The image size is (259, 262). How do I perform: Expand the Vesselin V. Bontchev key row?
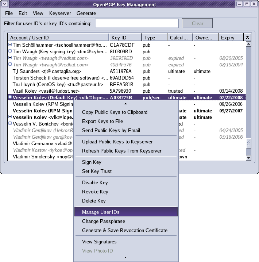pyautogui.click(x=10, y=123)
